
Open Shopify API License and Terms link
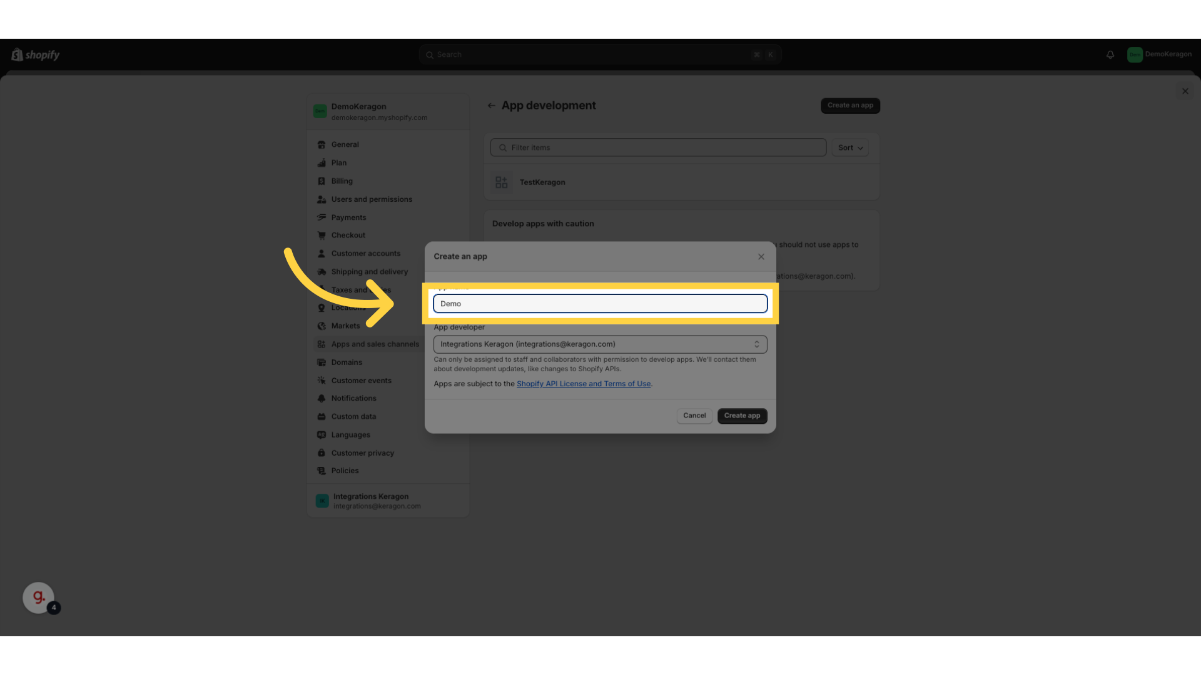tap(584, 384)
